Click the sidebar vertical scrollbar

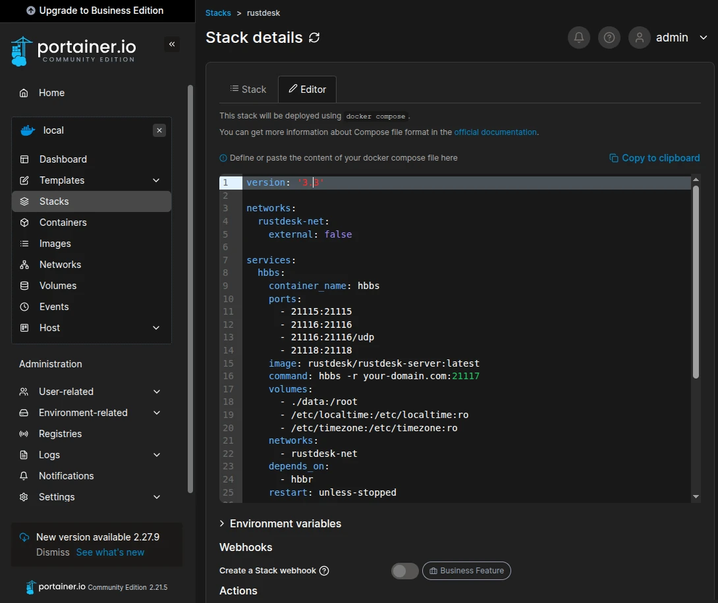[x=190, y=289]
